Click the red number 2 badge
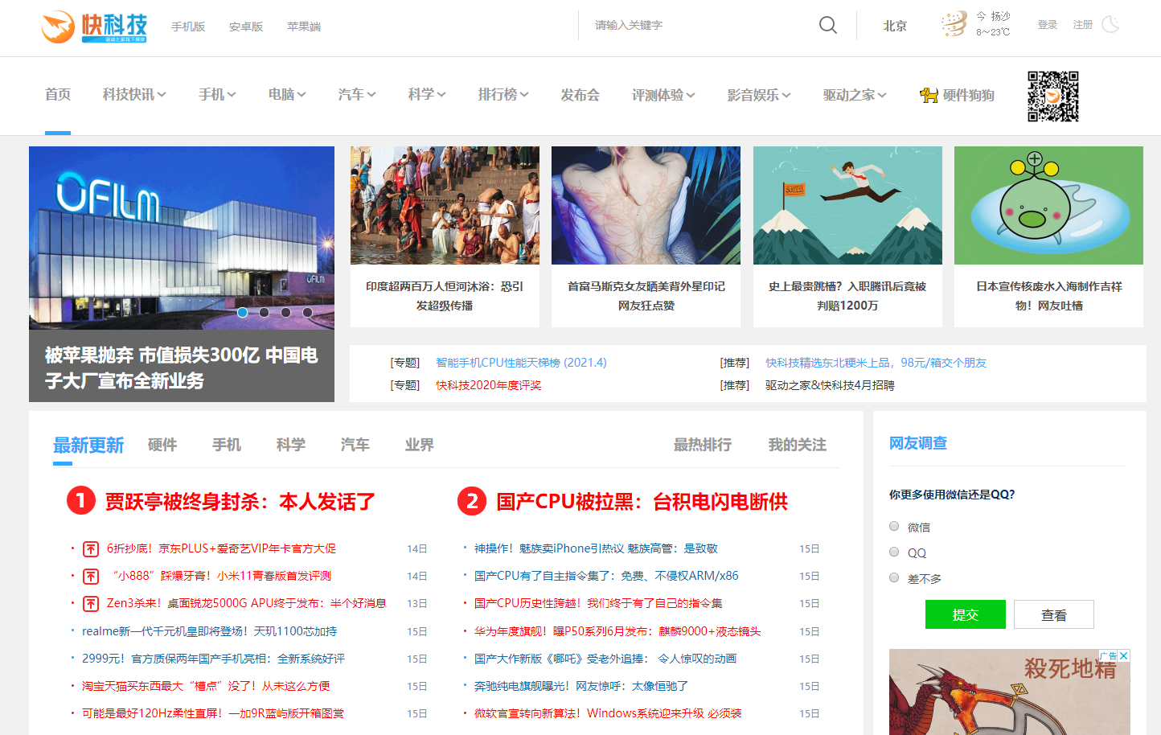Screen dimensions: 1161x735 [x=472, y=501]
